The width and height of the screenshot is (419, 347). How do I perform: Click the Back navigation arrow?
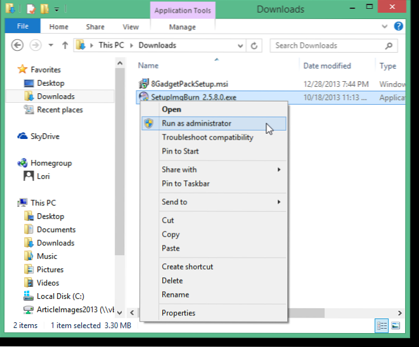coord(18,46)
